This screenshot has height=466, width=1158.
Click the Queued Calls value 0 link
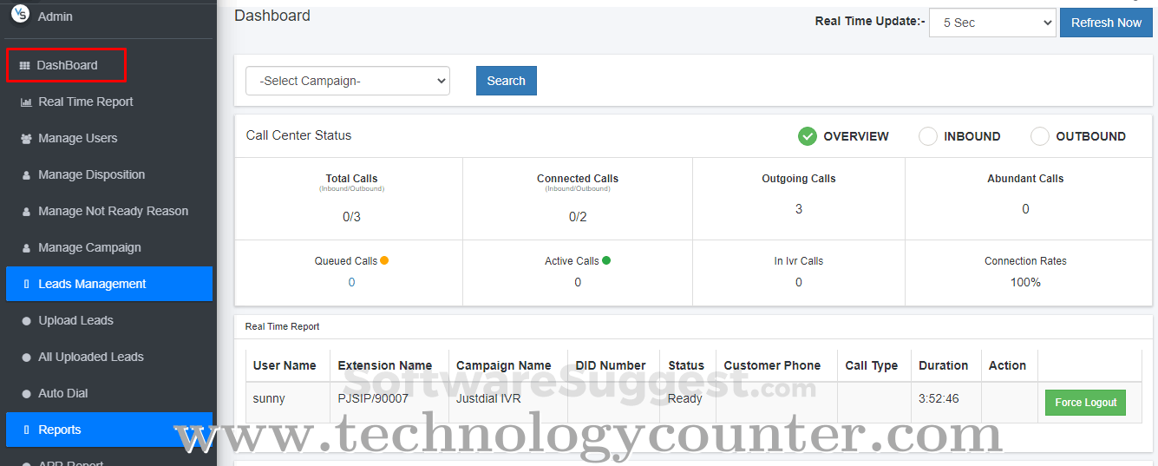351,282
